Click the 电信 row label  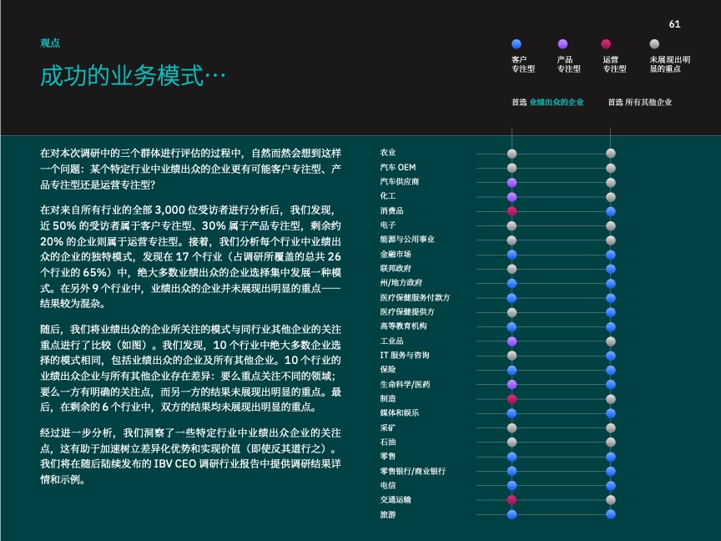(388, 485)
